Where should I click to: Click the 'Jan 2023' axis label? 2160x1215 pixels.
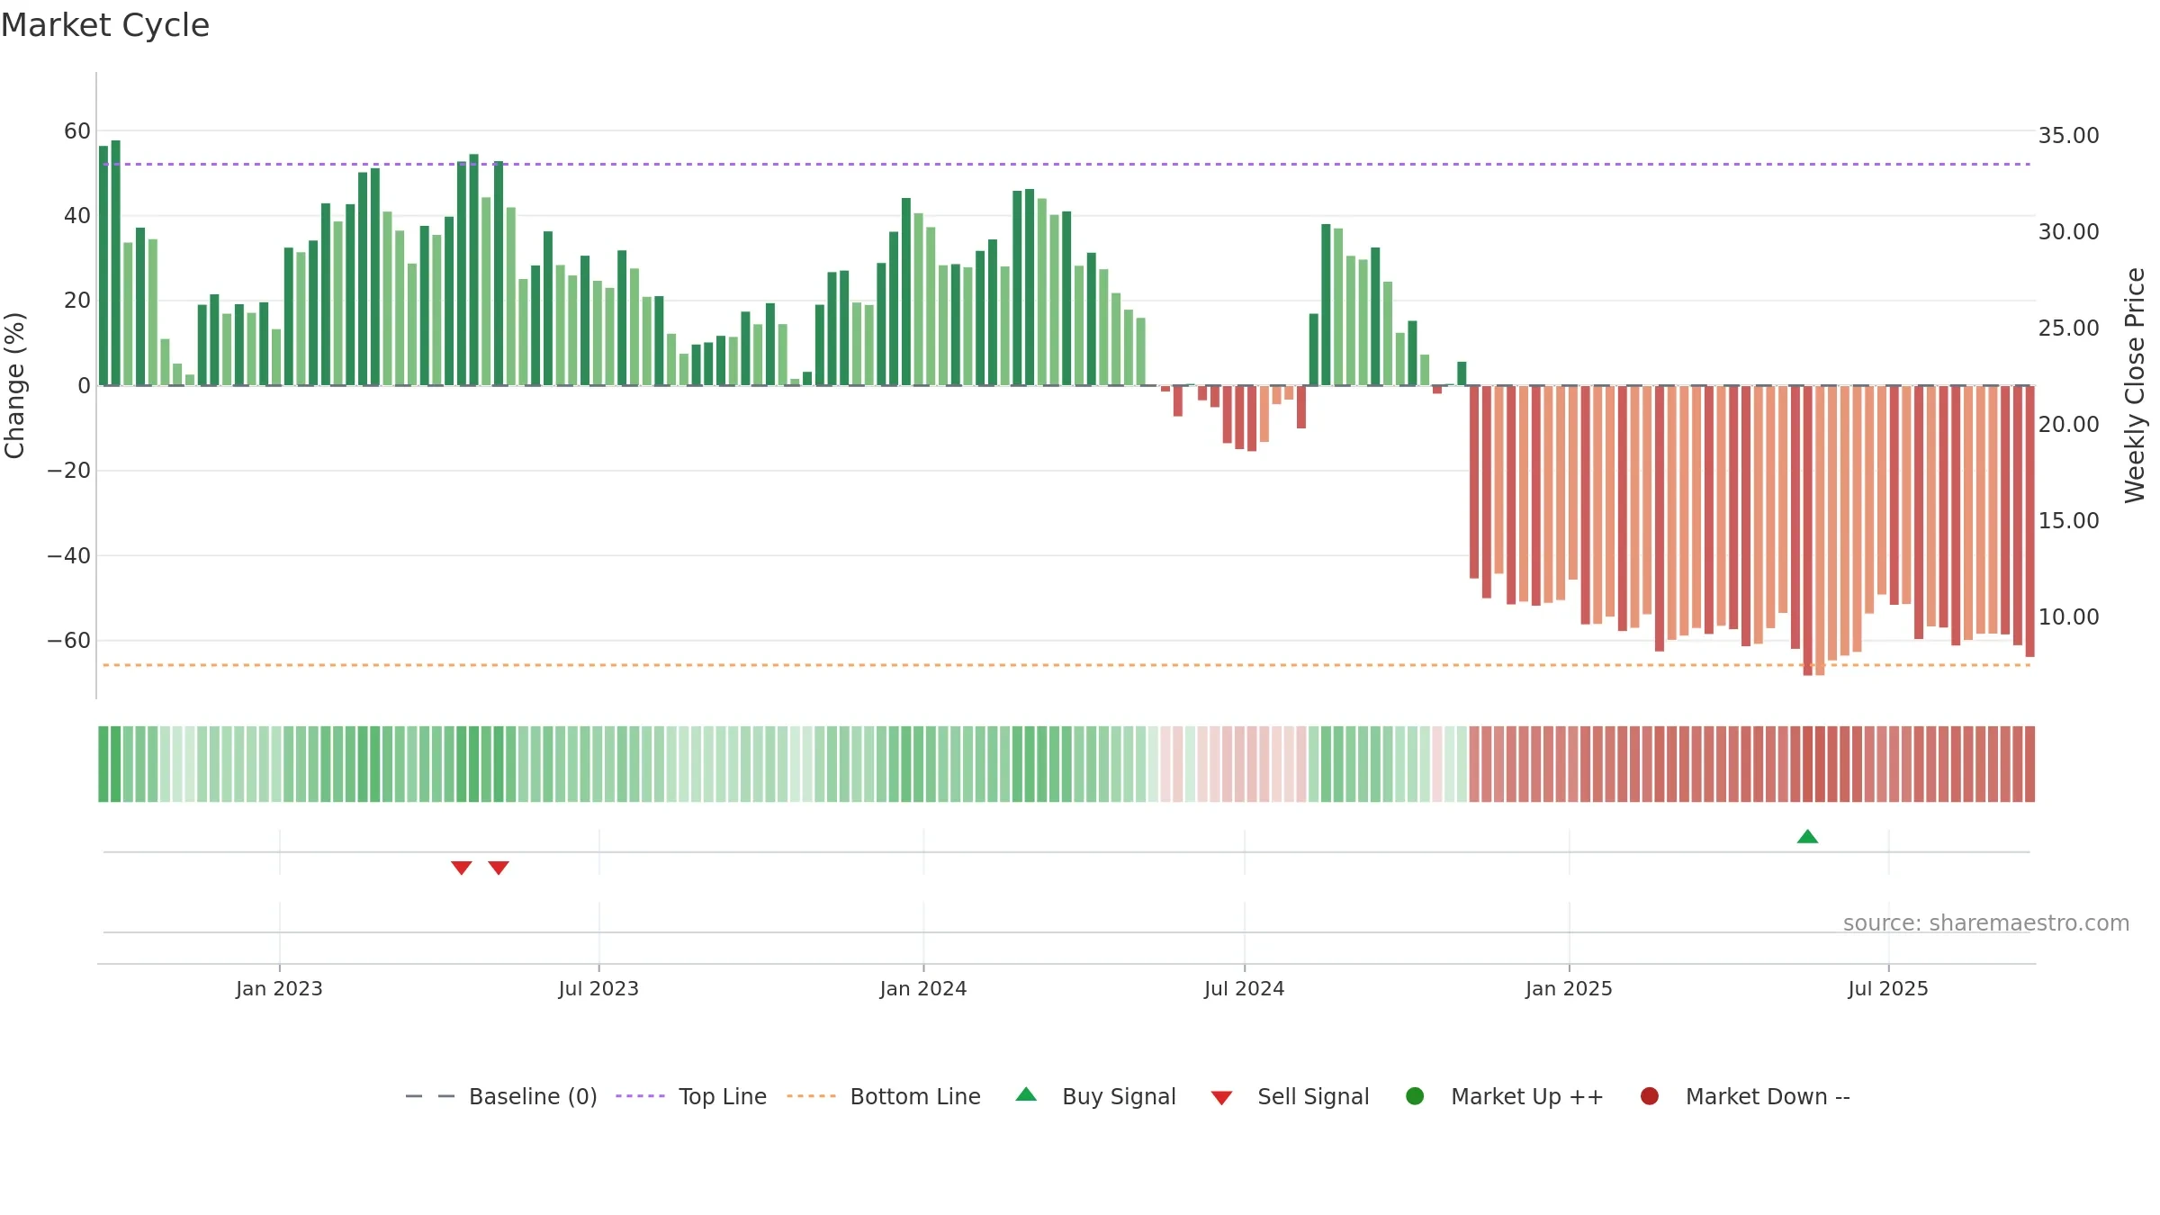coord(279,989)
